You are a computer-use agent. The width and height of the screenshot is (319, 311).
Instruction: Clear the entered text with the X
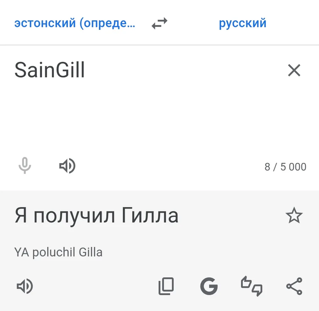click(294, 70)
